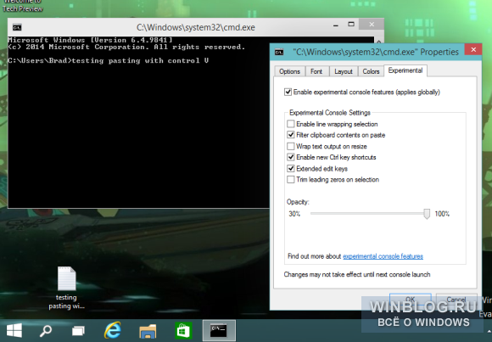This screenshot has height=342, width=492.
Task: Toggle Wrap text output on resize
Action: click(291, 146)
